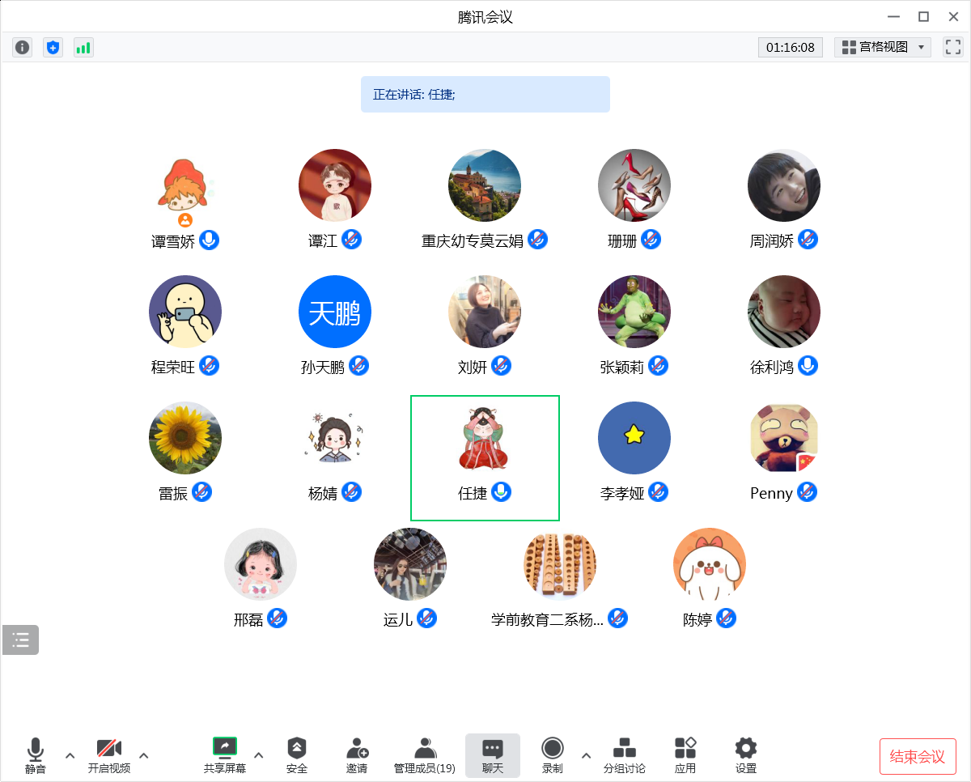971x782 pixels.
Task: Click 重庆幼专莫云娟's muted mic icon
Action: [x=538, y=240]
